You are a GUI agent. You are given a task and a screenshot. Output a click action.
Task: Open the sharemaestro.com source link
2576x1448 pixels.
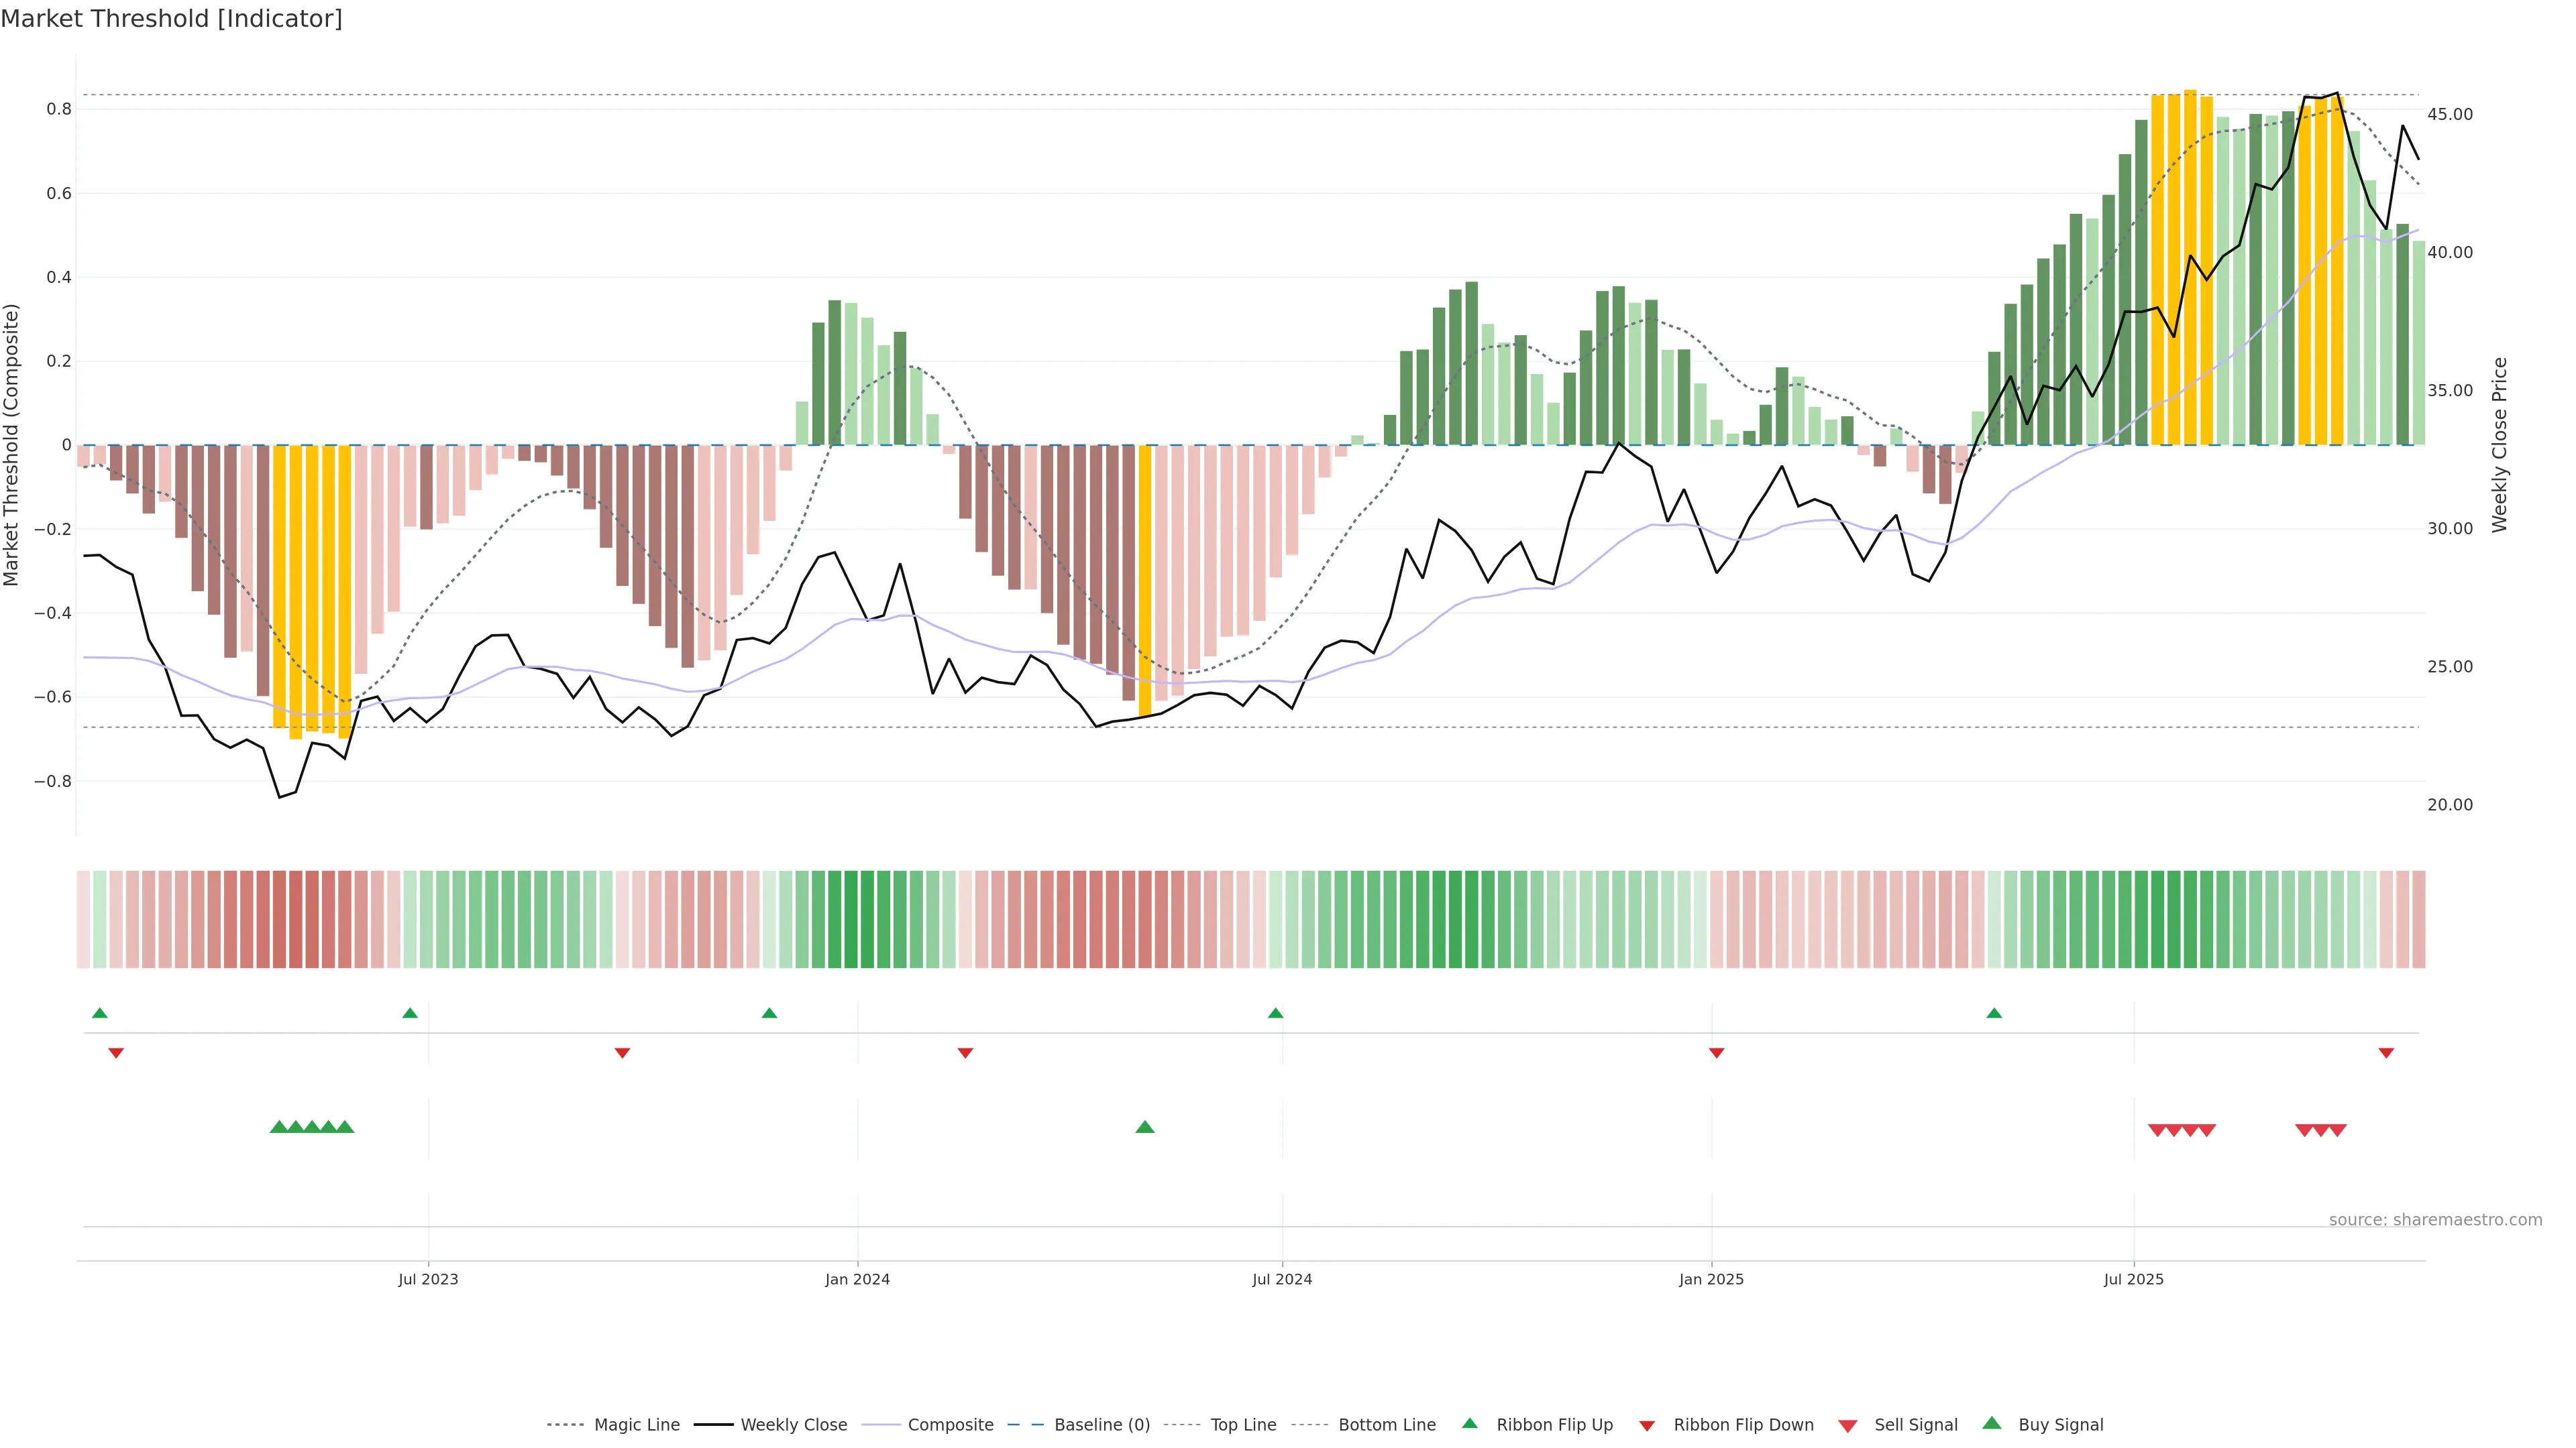2435,1220
